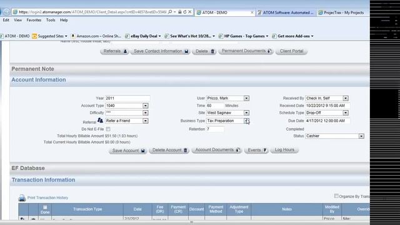Toggle the Do Not E-File checkbox
Viewport: 400px width, 225px height.
click(108, 129)
